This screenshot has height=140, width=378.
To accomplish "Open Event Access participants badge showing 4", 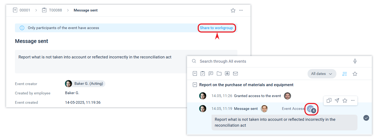I will pyautogui.click(x=311, y=109).
